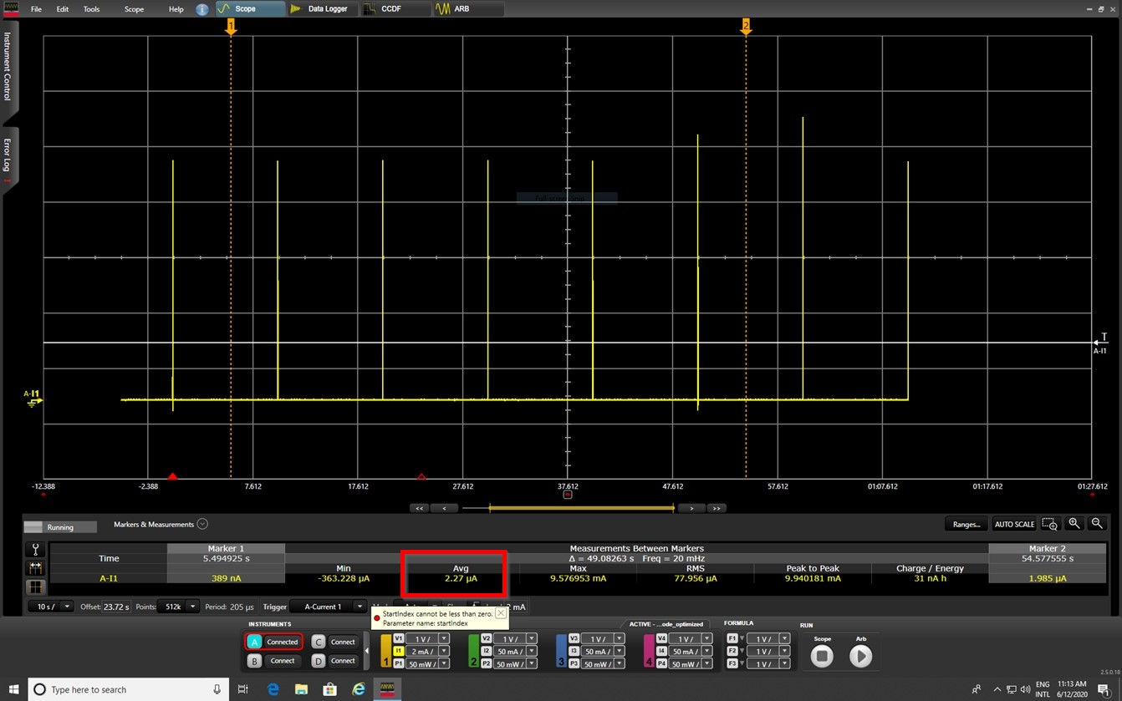Launch Microsoft Edge from the taskbar

[273, 689]
